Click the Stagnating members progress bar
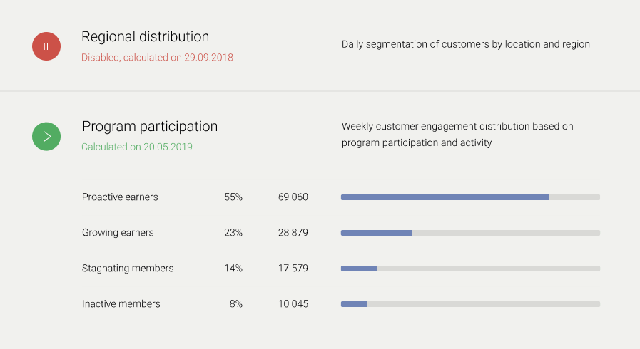This screenshot has width=640, height=349. click(x=470, y=269)
